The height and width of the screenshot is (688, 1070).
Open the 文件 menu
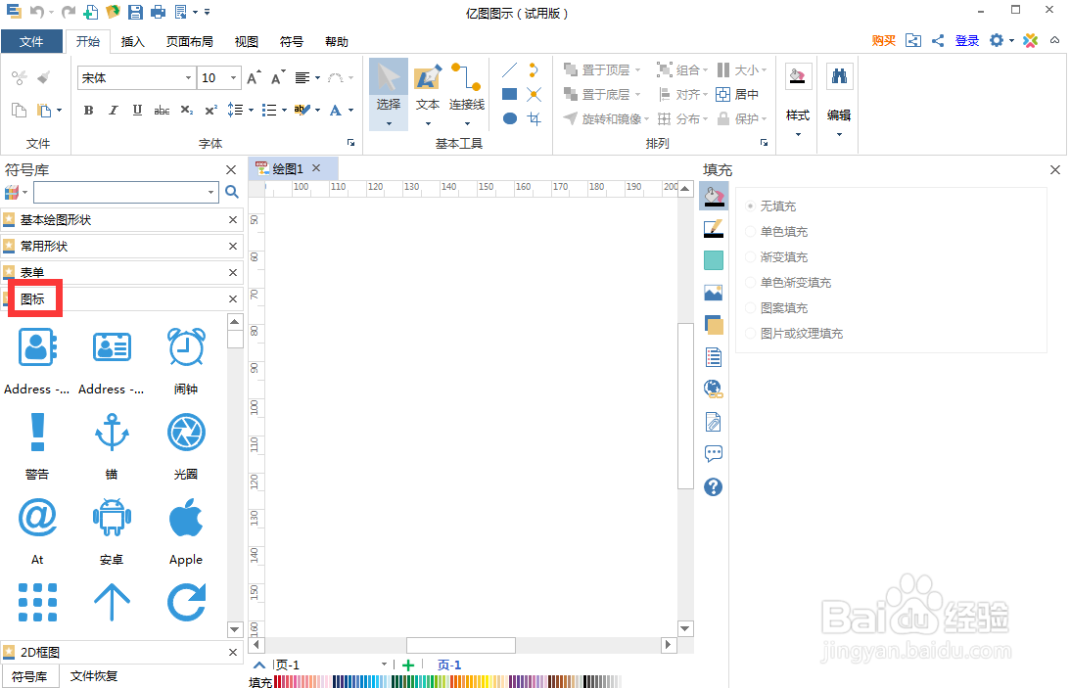31,42
